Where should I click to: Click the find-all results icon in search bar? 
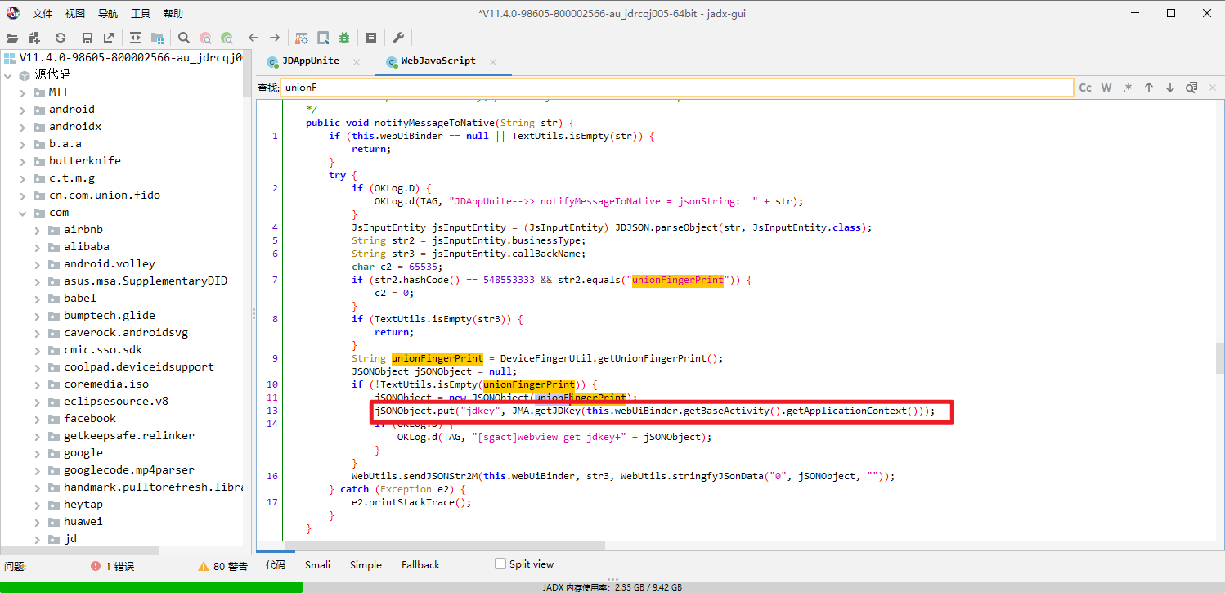click(1191, 88)
